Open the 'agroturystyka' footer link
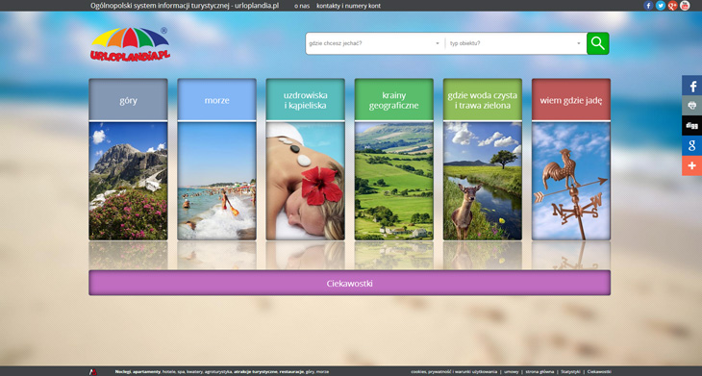Image resolution: width=702 pixels, height=376 pixels. (218, 371)
